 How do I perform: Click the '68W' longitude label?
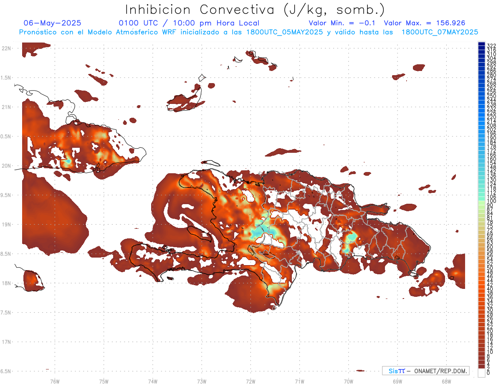tap(446, 381)
